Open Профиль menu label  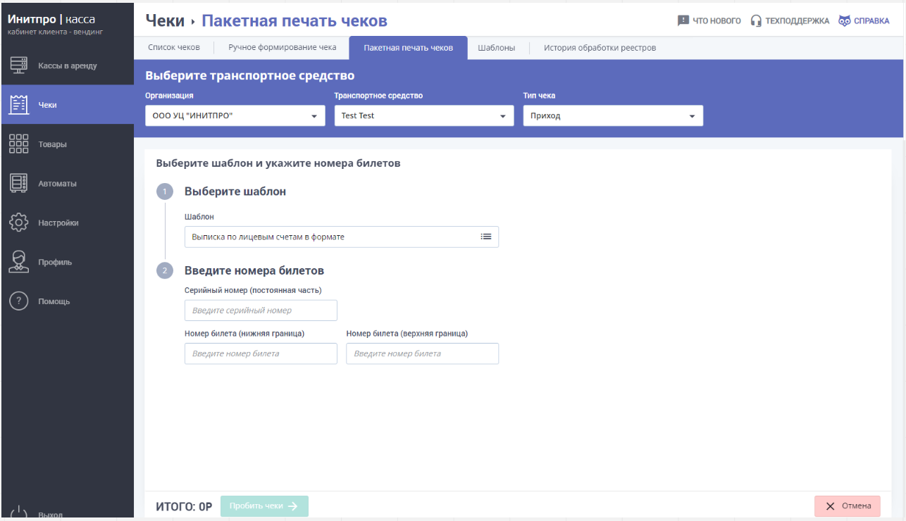coord(55,263)
